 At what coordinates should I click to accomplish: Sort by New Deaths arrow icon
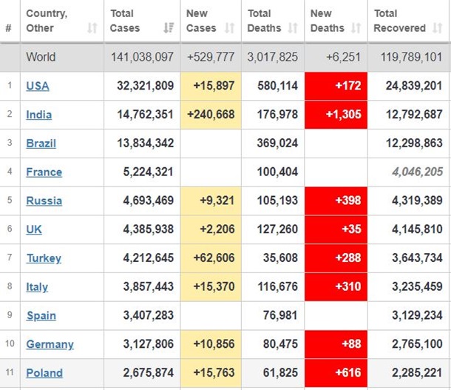[354, 28]
